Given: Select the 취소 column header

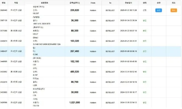Looking at the screenshot, I should (x=174, y=3).
